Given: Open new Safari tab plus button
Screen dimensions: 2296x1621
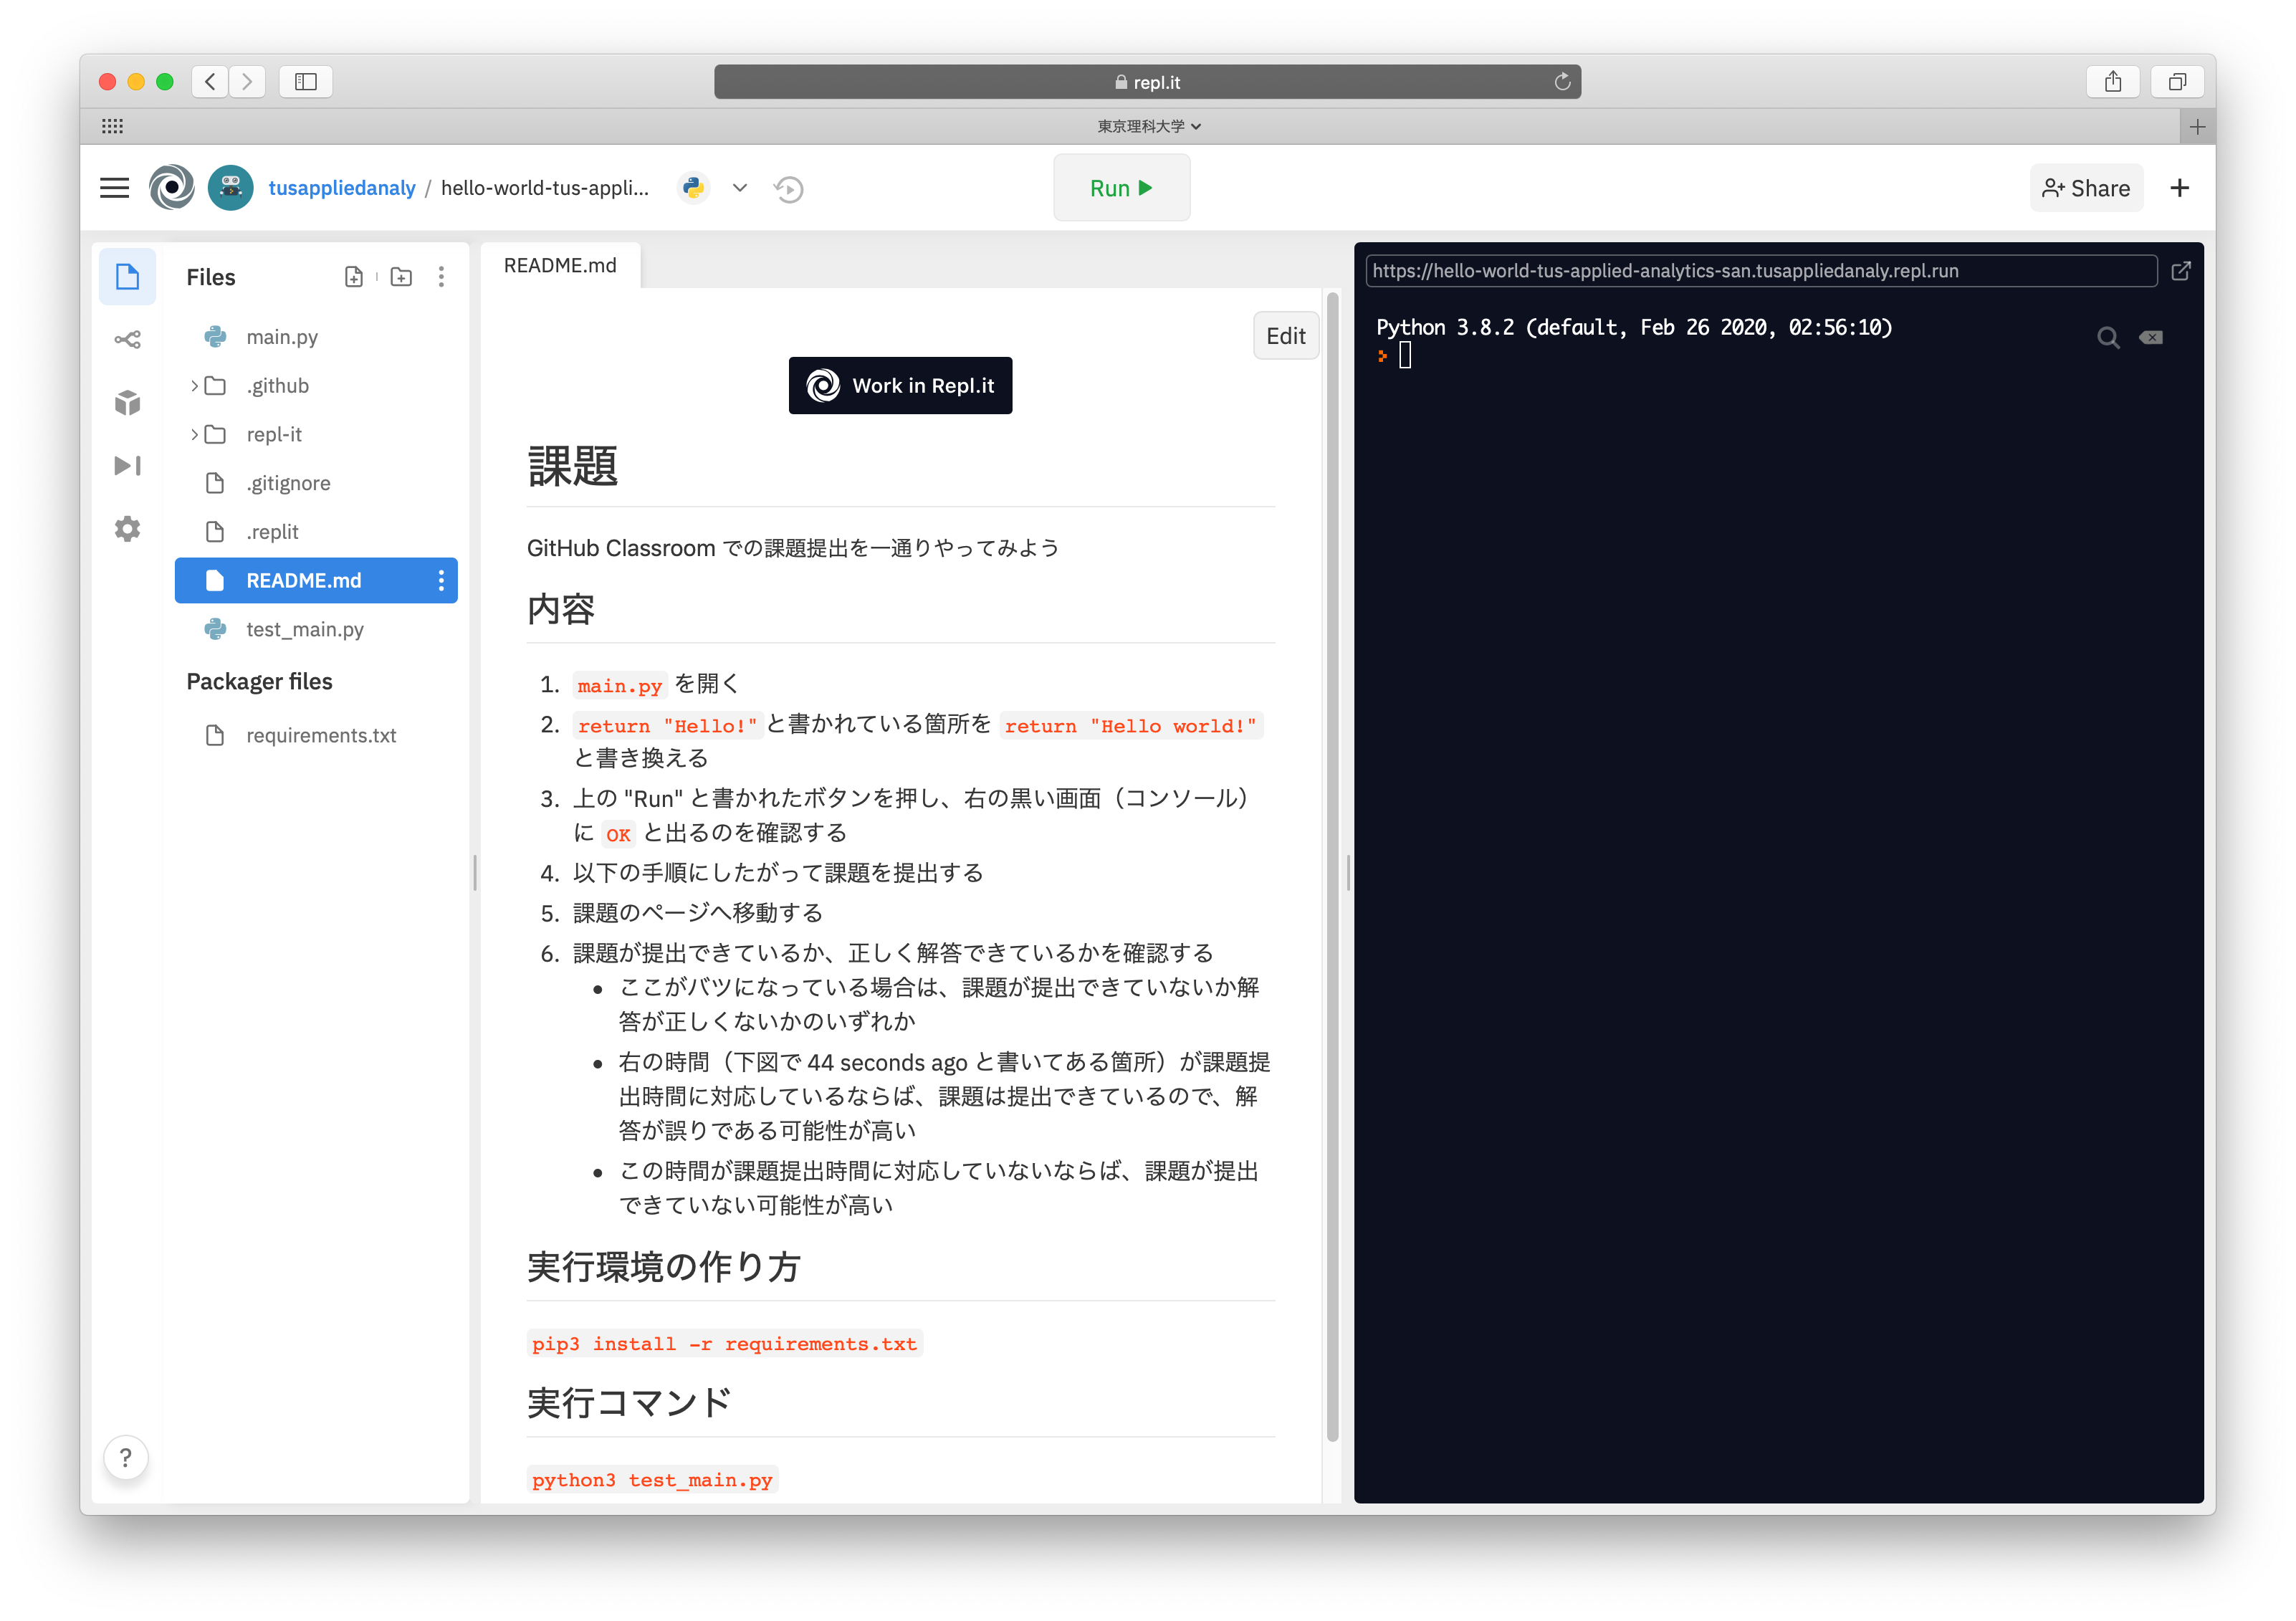Looking at the screenshot, I should (x=2197, y=126).
